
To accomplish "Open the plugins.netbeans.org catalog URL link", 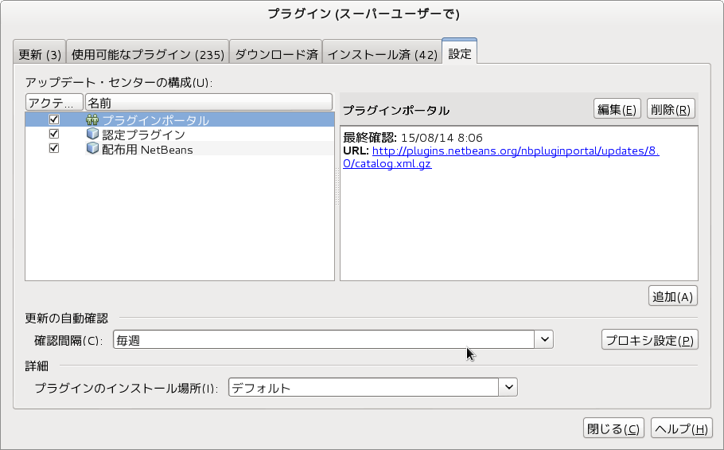I will point(501,157).
